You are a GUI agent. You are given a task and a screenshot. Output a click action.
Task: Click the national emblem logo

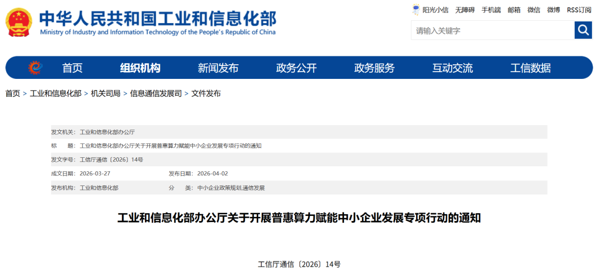pos(19,22)
